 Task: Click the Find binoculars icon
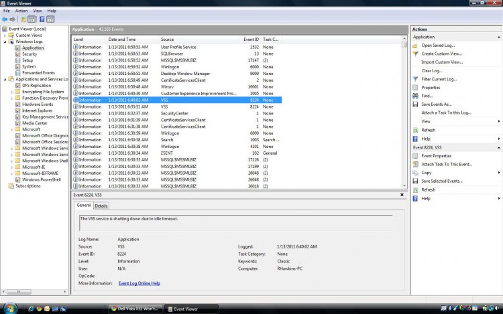pos(415,96)
